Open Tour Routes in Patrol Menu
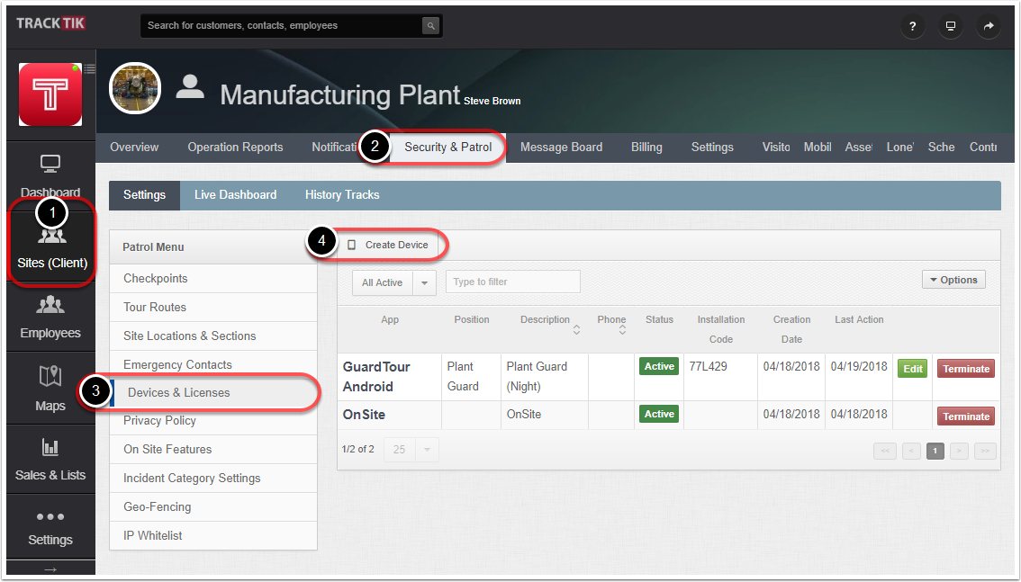The width and height of the screenshot is (1021, 582). tap(212, 307)
